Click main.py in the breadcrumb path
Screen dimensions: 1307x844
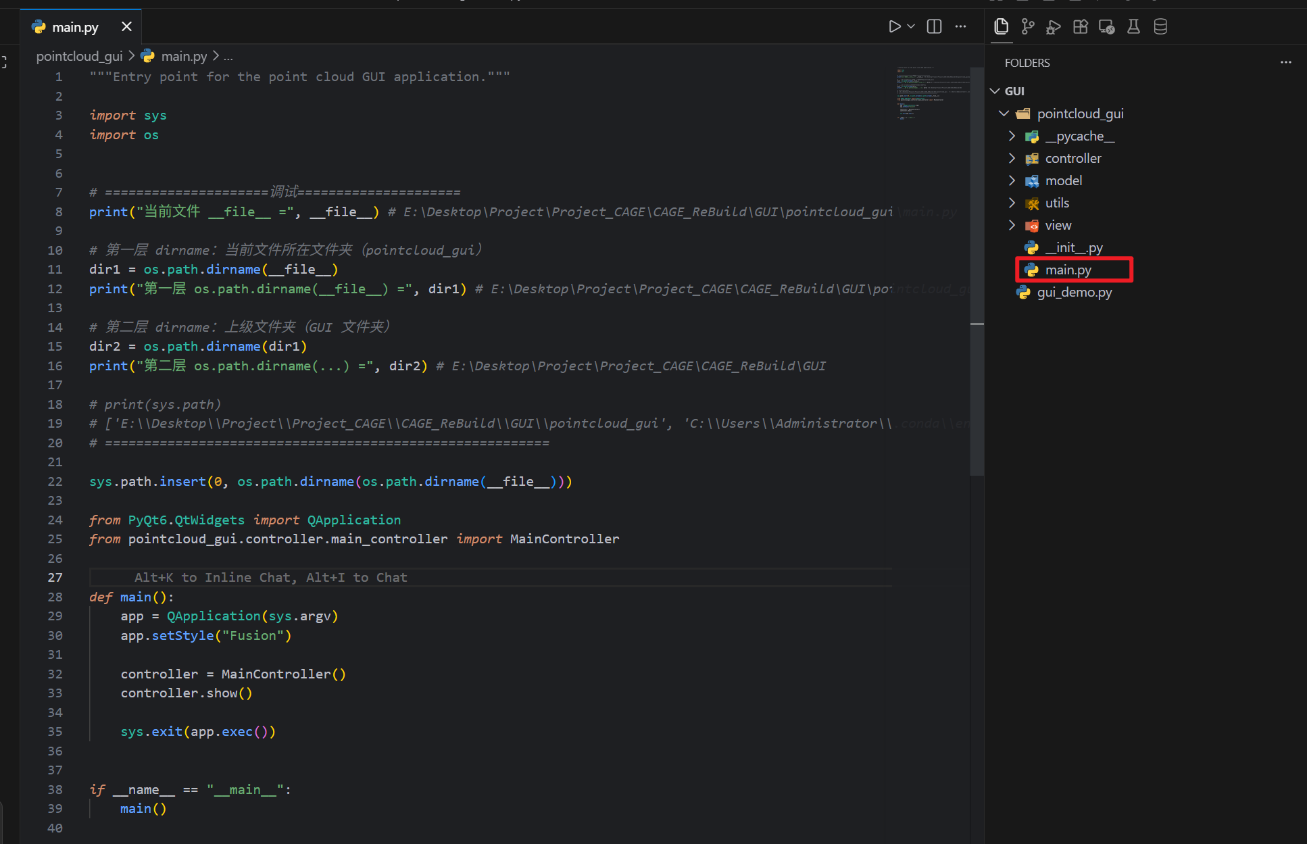click(184, 56)
